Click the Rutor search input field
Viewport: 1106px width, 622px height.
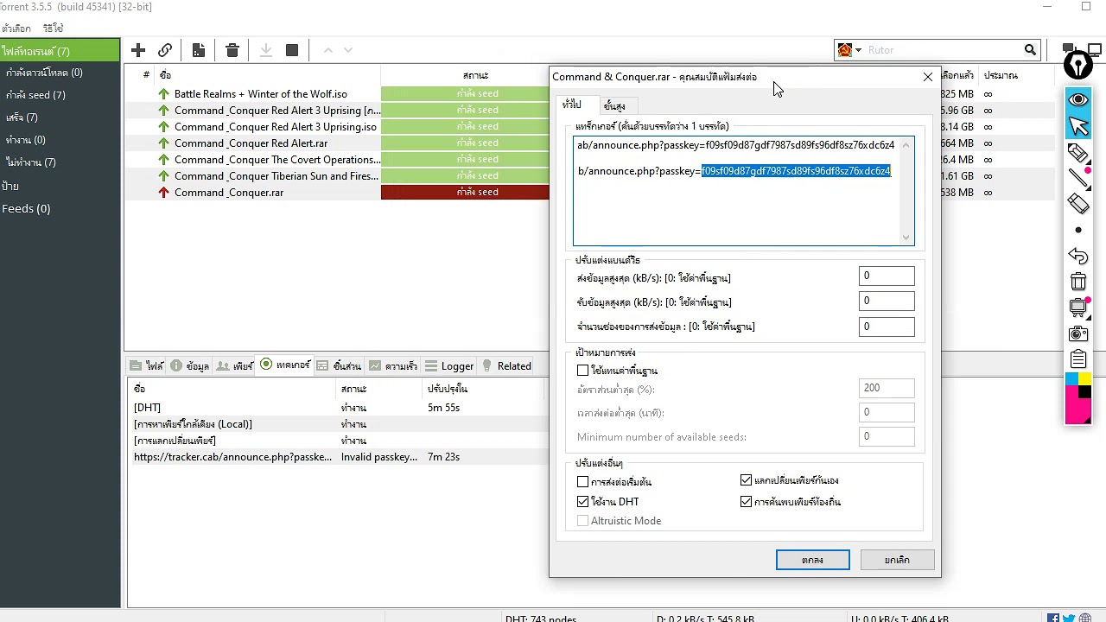tap(943, 50)
